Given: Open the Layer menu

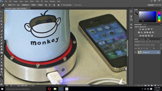Looking at the screenshot, I should tap(21, 1).
